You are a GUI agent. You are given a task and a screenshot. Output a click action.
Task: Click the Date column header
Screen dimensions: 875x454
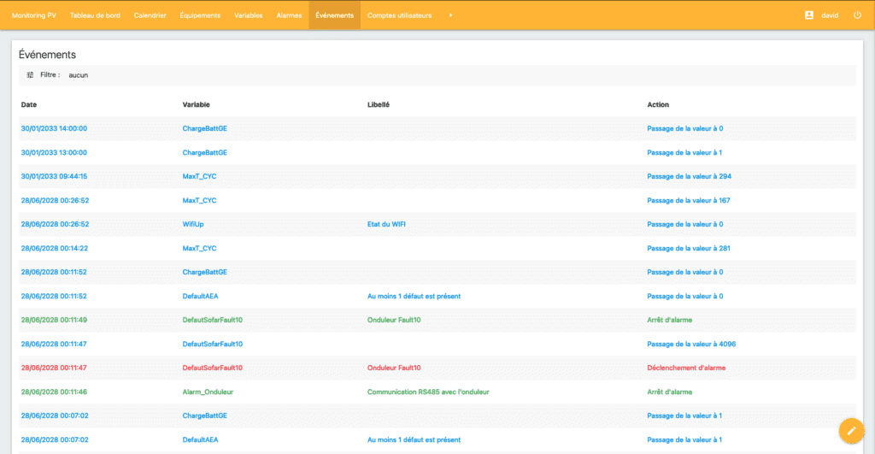[x=29, y=104]
